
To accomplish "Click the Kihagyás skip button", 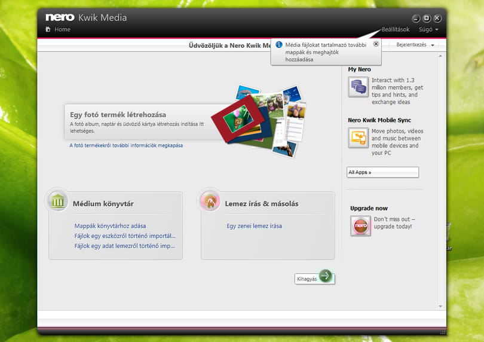I will tap(314, 279).
